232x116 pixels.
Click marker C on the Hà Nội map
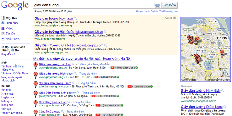click(197, 40)
